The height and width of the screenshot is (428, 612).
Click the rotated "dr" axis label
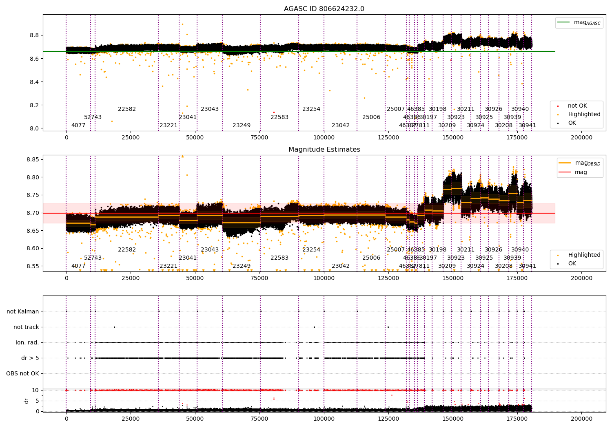coord(27,401)
